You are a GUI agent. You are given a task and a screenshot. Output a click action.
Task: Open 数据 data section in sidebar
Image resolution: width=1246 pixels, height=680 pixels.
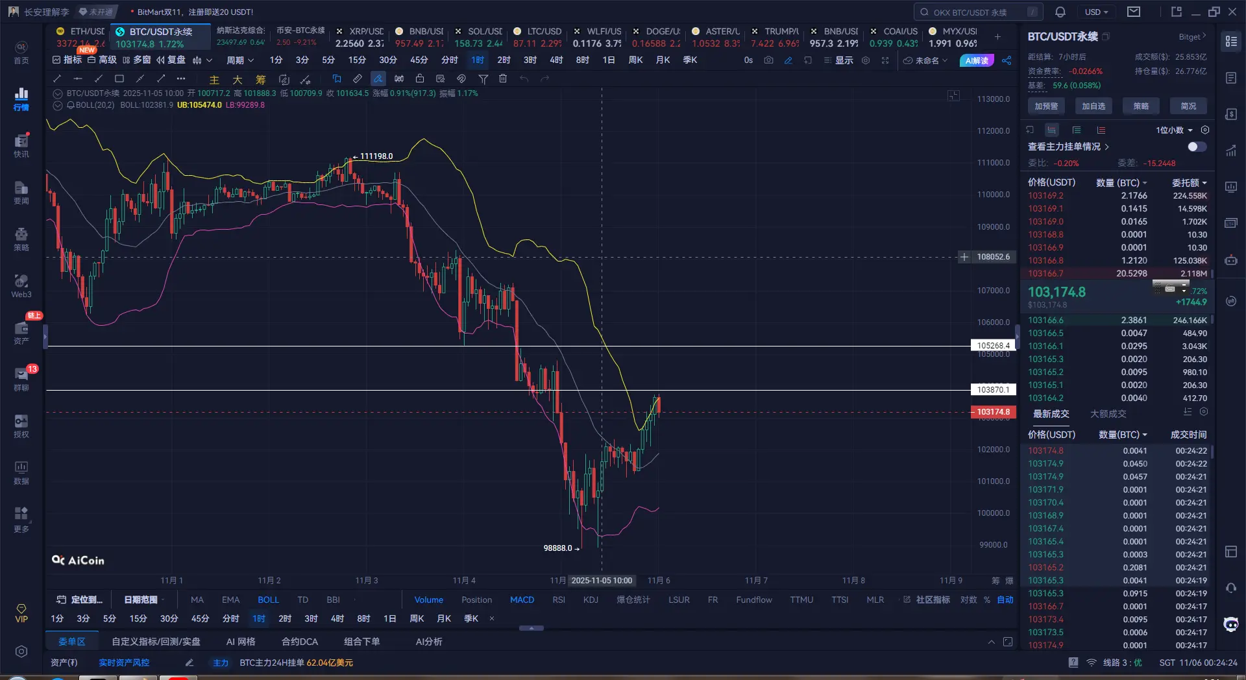click(21, 473)
